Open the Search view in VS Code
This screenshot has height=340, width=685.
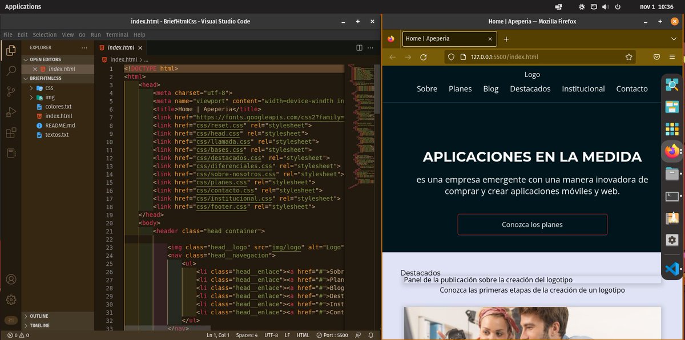[11, 71]
